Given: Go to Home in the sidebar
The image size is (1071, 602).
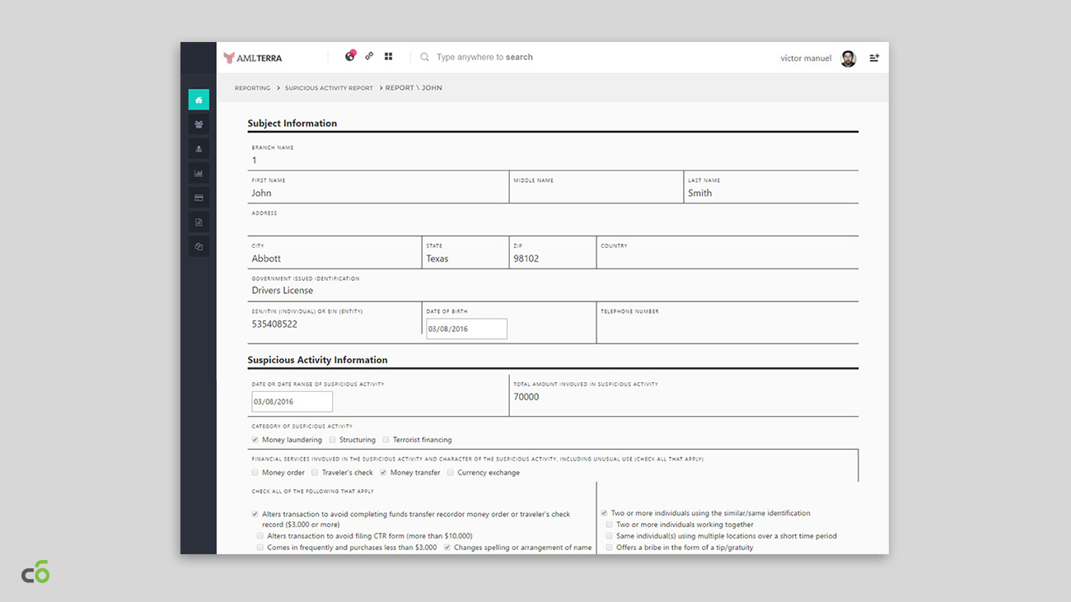Looking at the screenshot, I should 199,100.
